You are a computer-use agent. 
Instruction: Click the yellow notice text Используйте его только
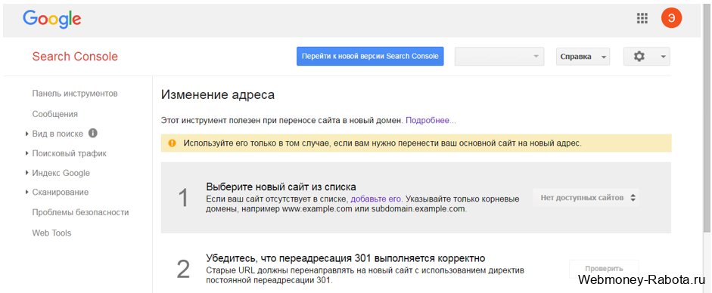[x=382, y=143]
